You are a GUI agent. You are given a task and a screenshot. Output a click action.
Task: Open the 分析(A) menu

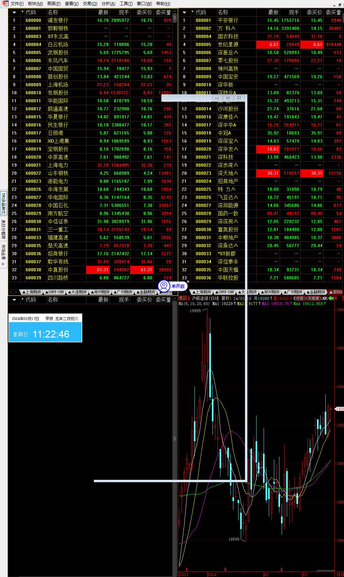tap(108, 4)
